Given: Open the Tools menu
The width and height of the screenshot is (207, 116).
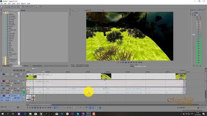Looking at the screenshot, I should (x=18, y=4).
